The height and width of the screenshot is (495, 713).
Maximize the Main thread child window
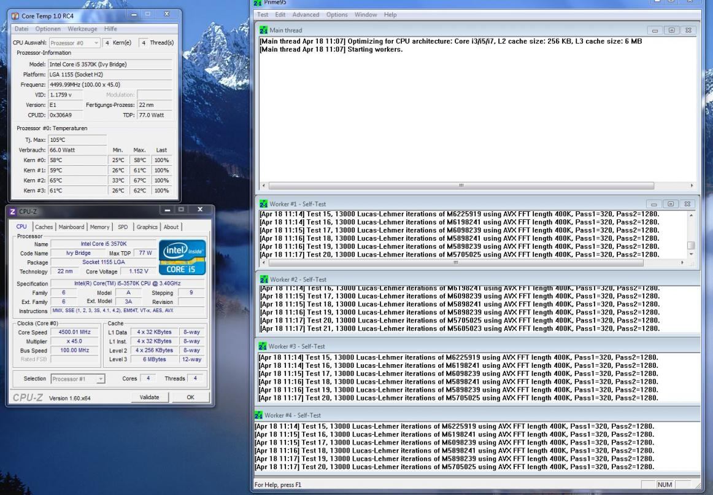click(x=671, y=31)
